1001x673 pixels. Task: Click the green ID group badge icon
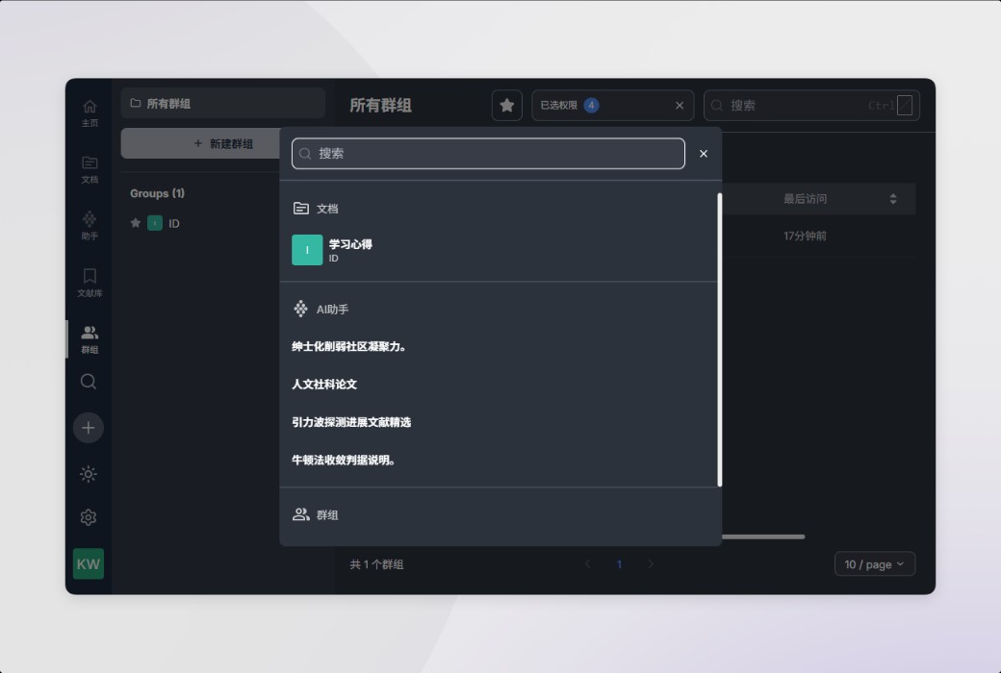(x=155, y=223)
